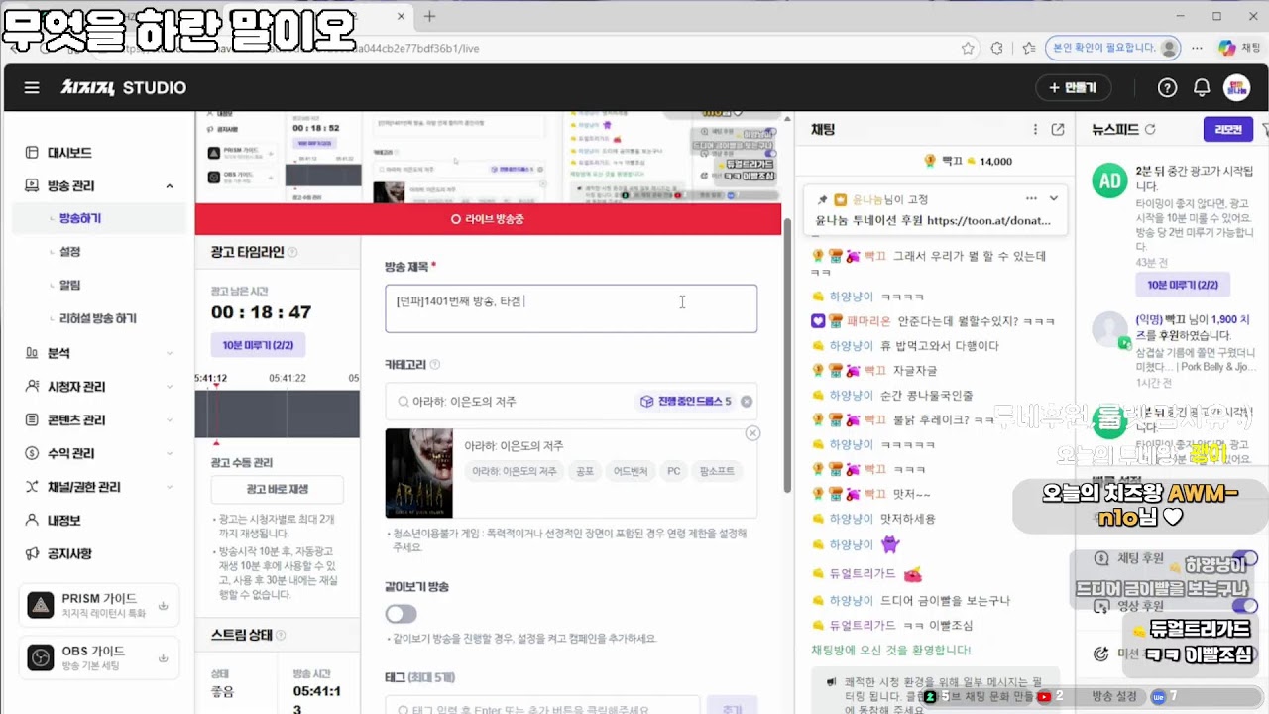Image resolution: width=1269 pixels, height=714 pixels.
Task: Click info icon next to 카테고리
Action: point(435,365)
